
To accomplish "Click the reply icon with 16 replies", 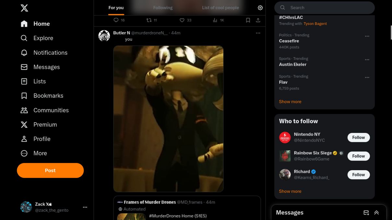I will tap(116, 20).
